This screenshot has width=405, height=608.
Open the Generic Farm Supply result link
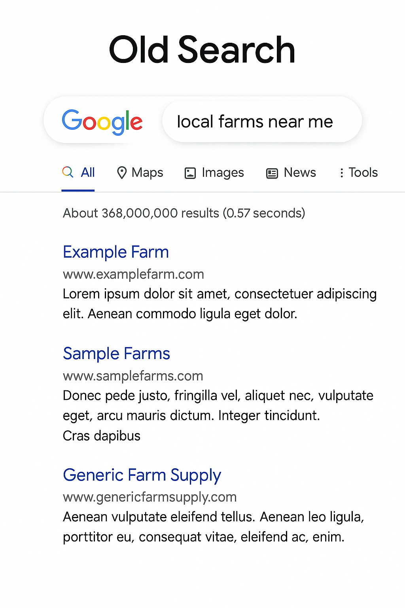click(142, 475)
